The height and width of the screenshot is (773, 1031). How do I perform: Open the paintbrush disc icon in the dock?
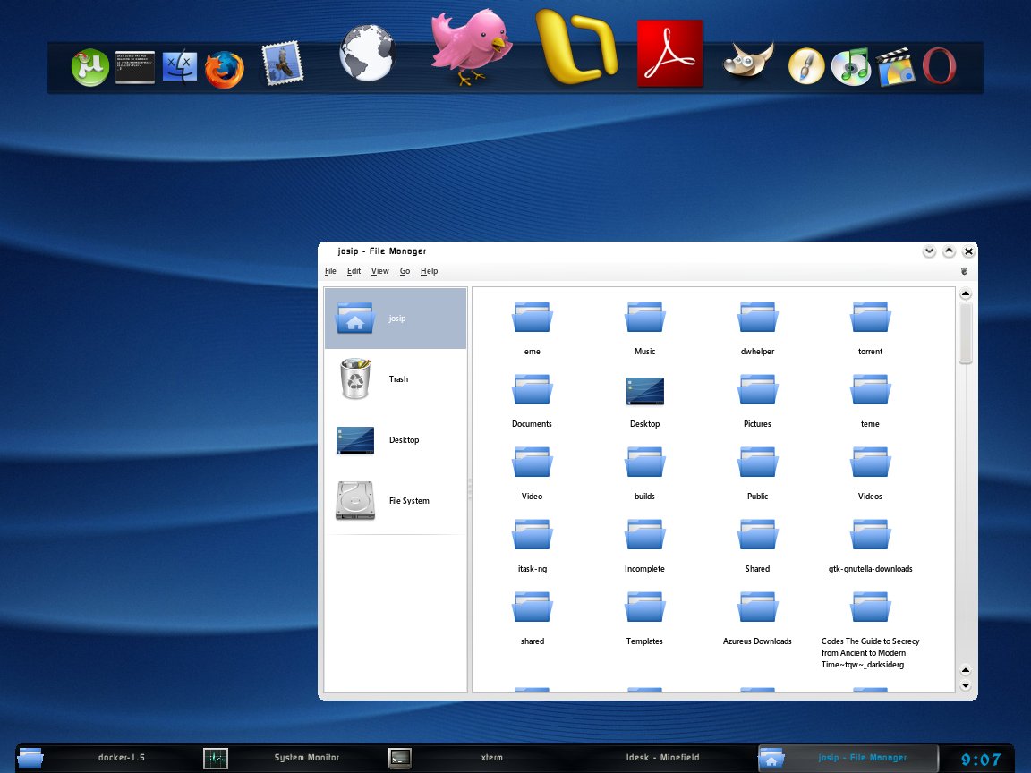tap(806, 65)
